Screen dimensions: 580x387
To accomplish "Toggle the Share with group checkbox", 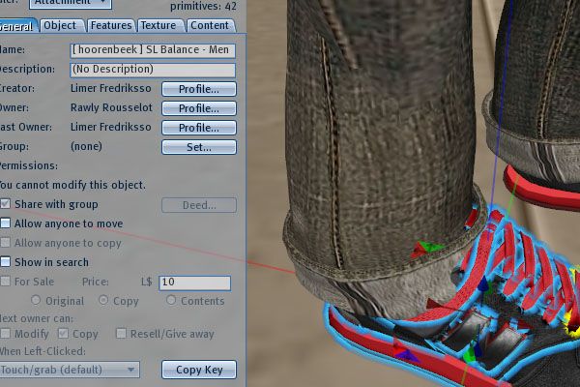I will pos(6,204).
